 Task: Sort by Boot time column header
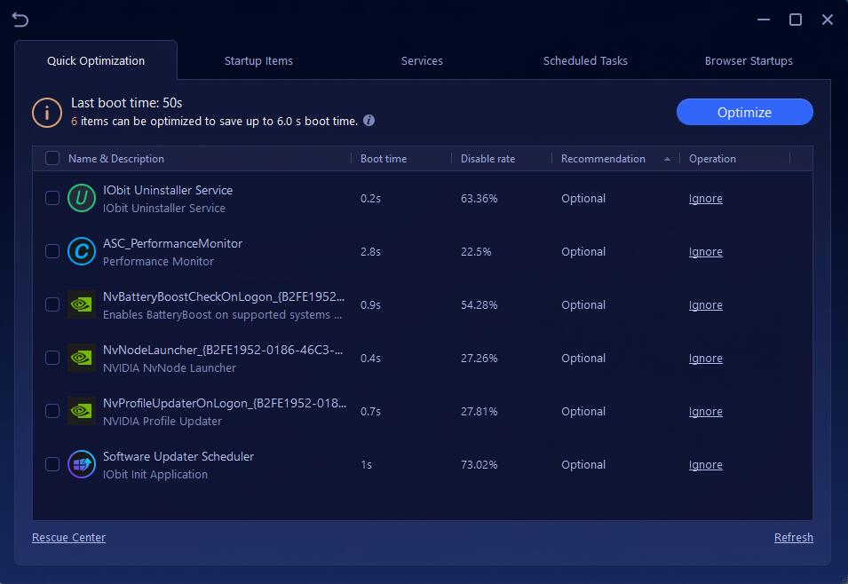coord(384,159)
